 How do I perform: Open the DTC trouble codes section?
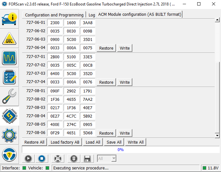(x=9, y=38)
